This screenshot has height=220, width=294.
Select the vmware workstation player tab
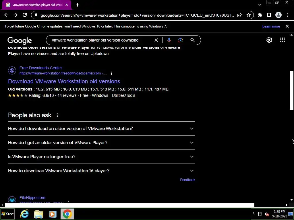pos(37,5)
